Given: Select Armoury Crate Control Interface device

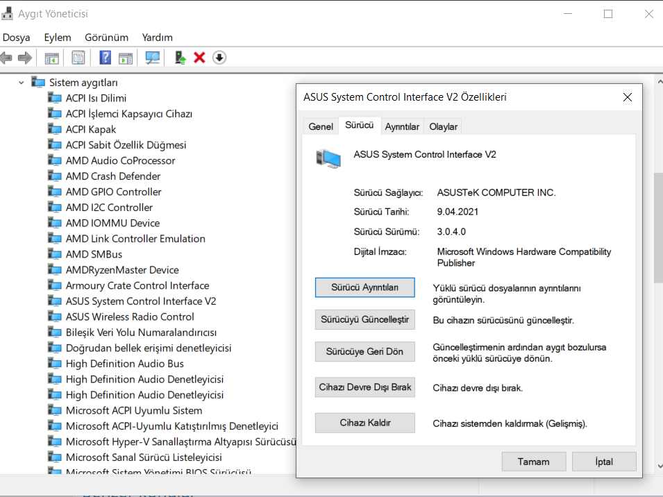Looking at the screenshot, I should pos(137,285).
